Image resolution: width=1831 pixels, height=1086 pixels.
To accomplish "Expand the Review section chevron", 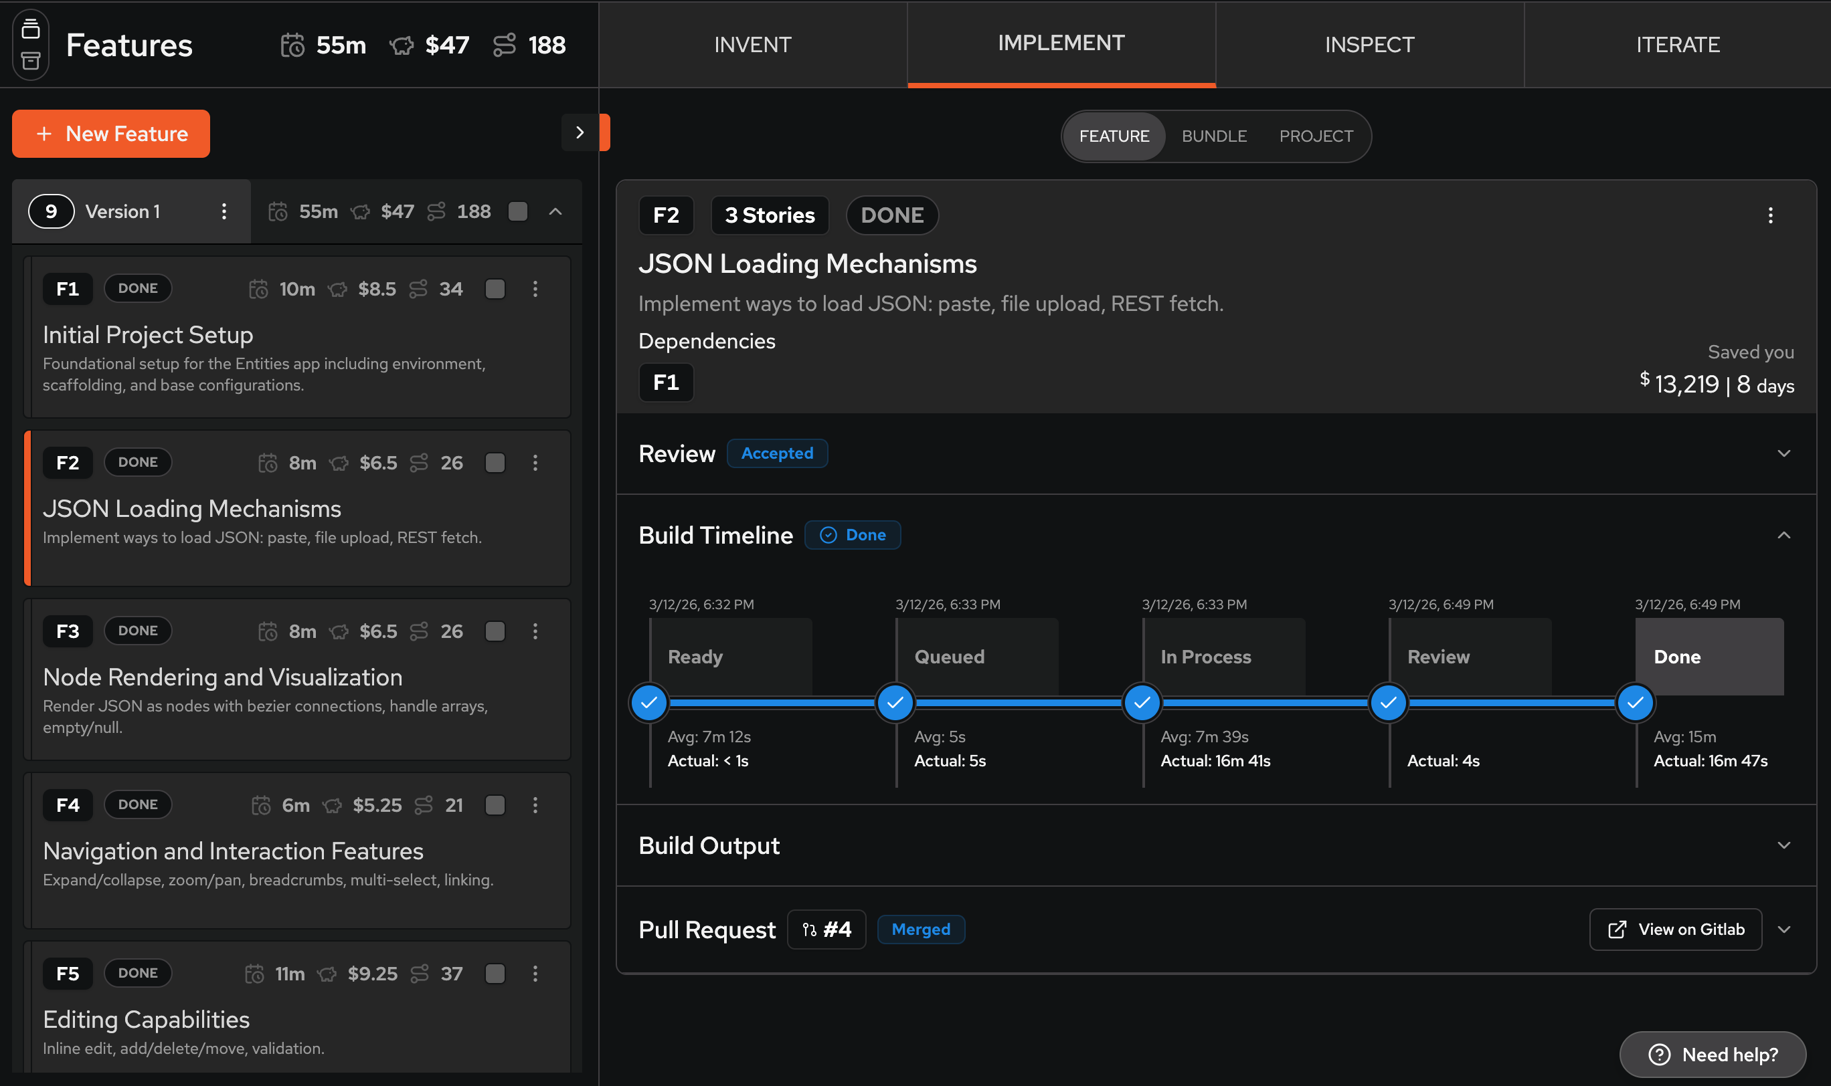I will pos(1783,453).
